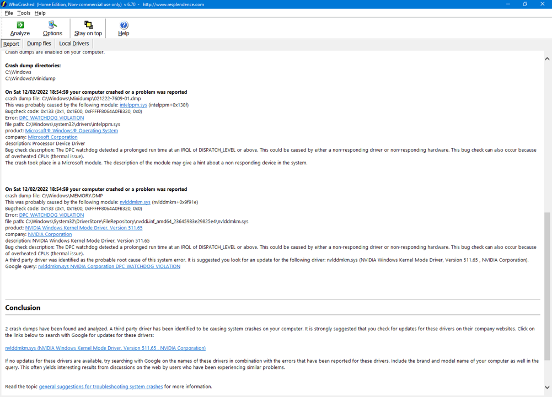Open the Tools menu
The height and width of the screenshot is (397, 552).
24,13
